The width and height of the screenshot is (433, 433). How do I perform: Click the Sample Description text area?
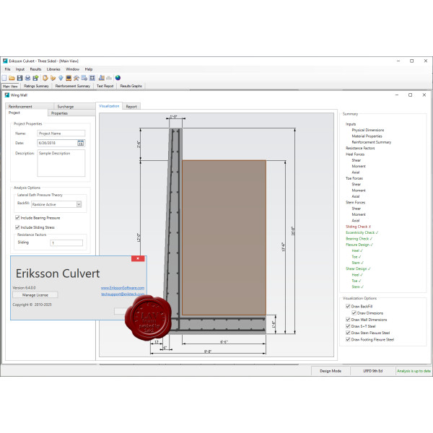[61, 163]
